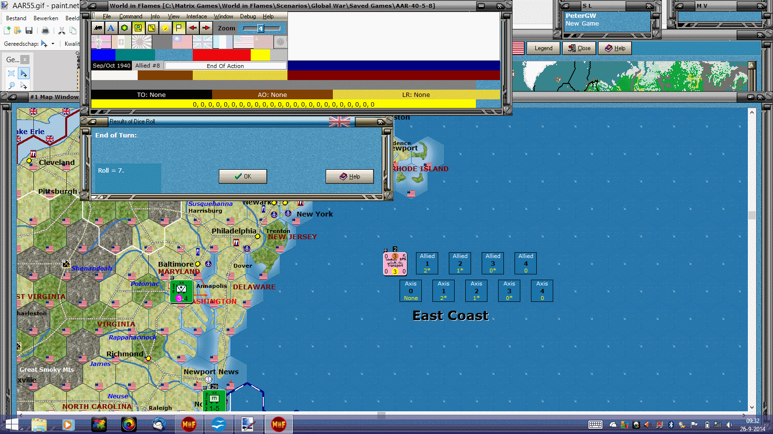This screenshot has height=434, width=773.
Task: Select the green unit counter near Washington
Action: pos(181,292)
